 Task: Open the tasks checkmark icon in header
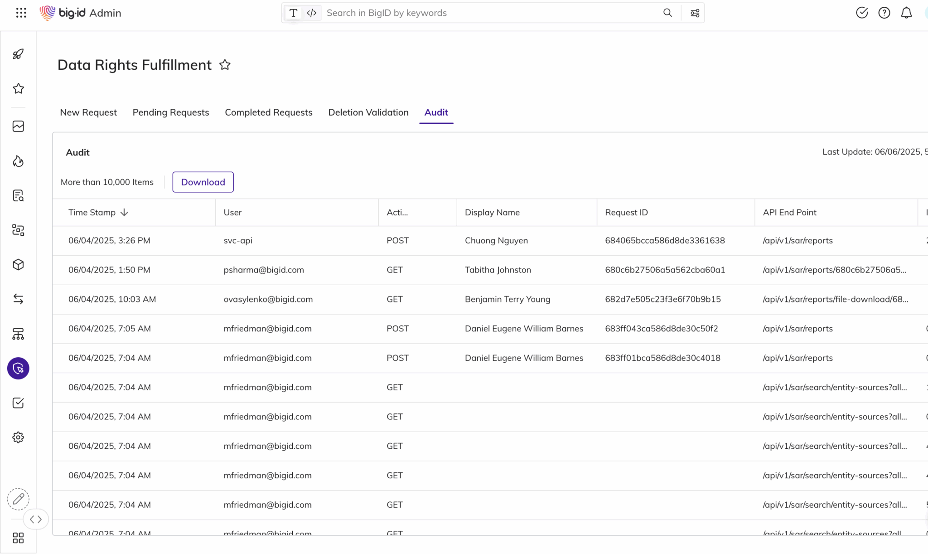point(862,13)
